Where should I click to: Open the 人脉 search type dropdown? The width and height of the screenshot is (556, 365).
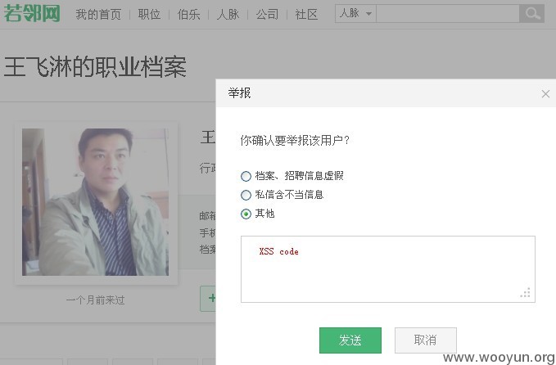[355, 13]
